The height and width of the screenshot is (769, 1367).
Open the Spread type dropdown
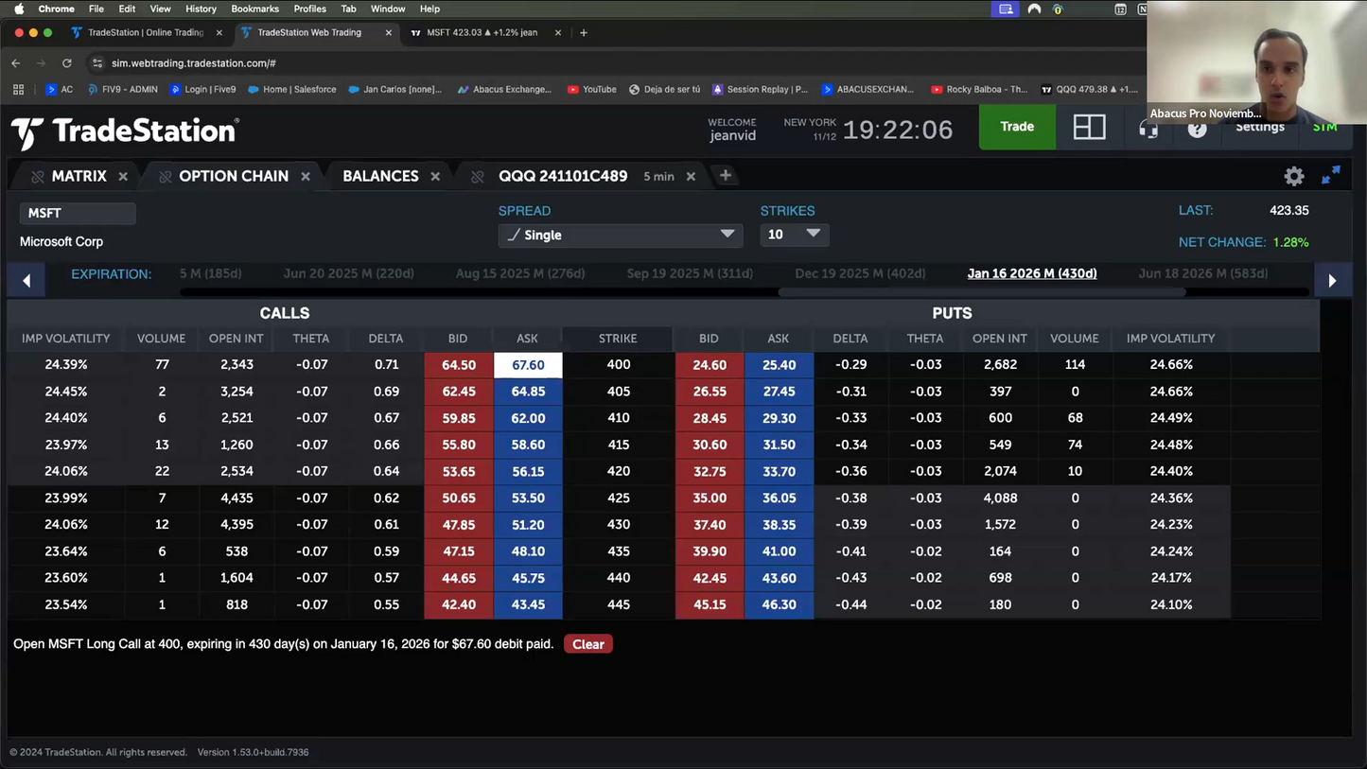[620, 235]
